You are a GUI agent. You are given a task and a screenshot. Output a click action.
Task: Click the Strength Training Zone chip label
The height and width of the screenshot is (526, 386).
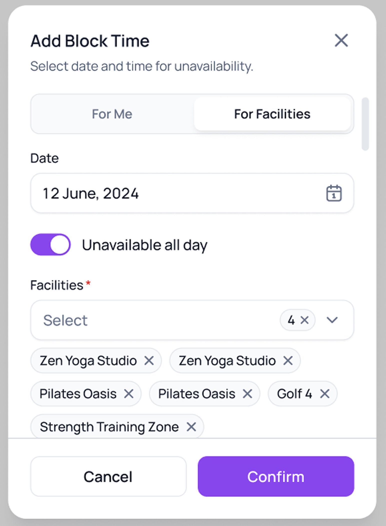tap(109, 427)
